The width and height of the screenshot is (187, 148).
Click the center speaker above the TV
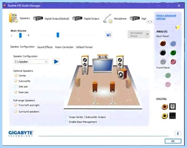103,57
